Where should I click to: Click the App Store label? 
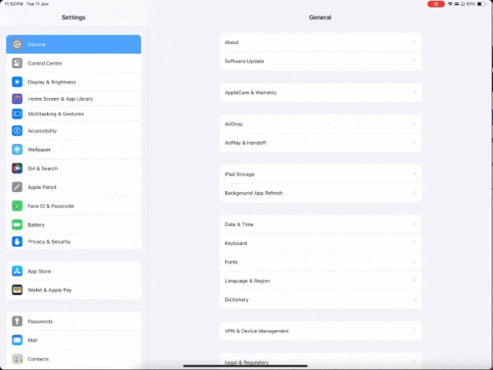tap(39, 271)
